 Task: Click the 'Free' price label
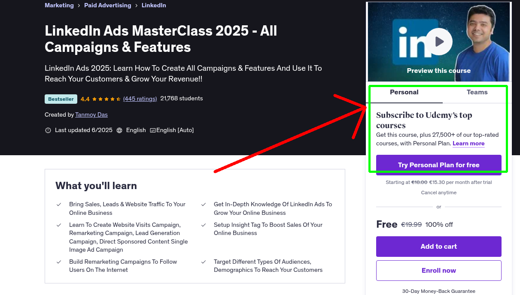(387, 224)
